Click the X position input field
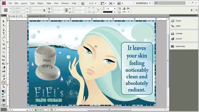This screenshot has width=199, height=112. pos(19,8)
